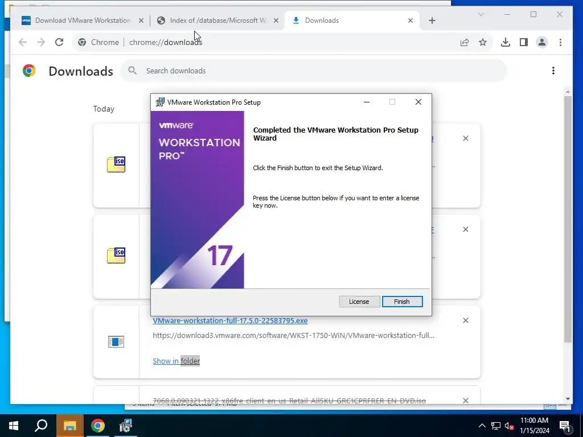
Task: Toggle the Chrome side panel
Action: [x=524, y=42]
